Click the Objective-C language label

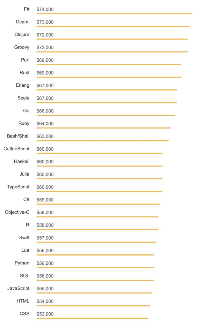[x=17, y=213]
